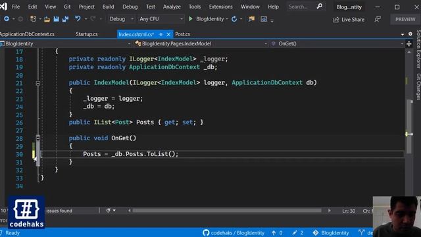Switch to Post.cs tab
421x237 pixels.
(183, 34)
